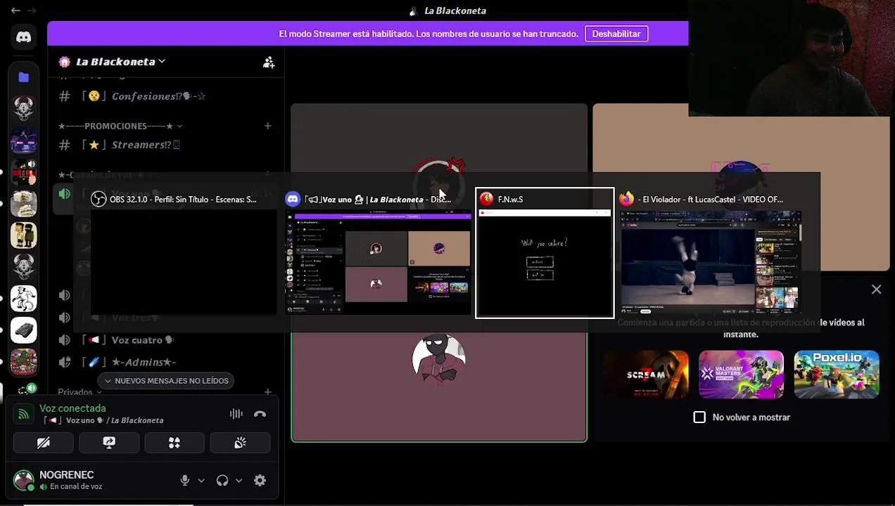The width and height of the screenshot is (895, 506).
Task: Deafen with the headphones icon
Action: 222,481
